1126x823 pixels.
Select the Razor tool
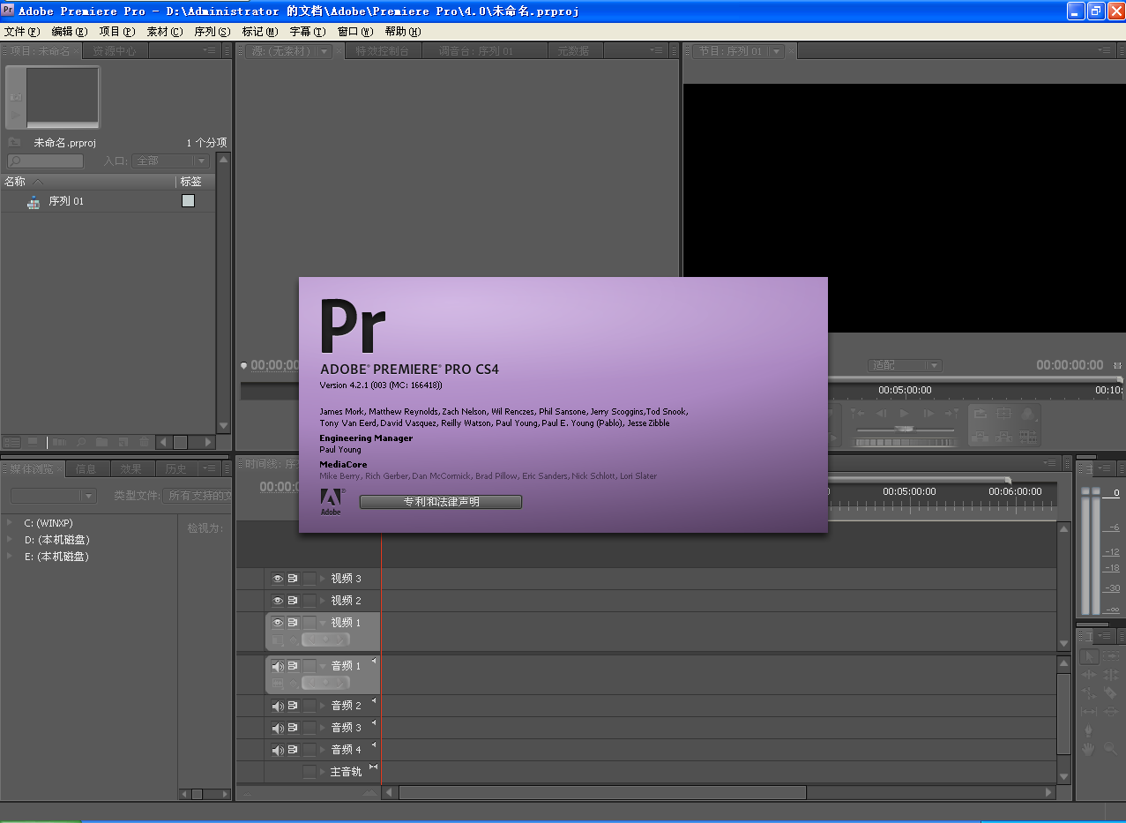click(x=1111, y=692)
